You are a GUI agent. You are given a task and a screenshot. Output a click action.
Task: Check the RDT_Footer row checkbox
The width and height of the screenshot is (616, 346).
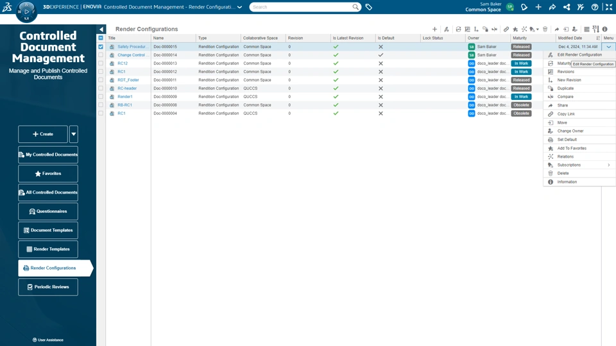[x=101, y=80]
